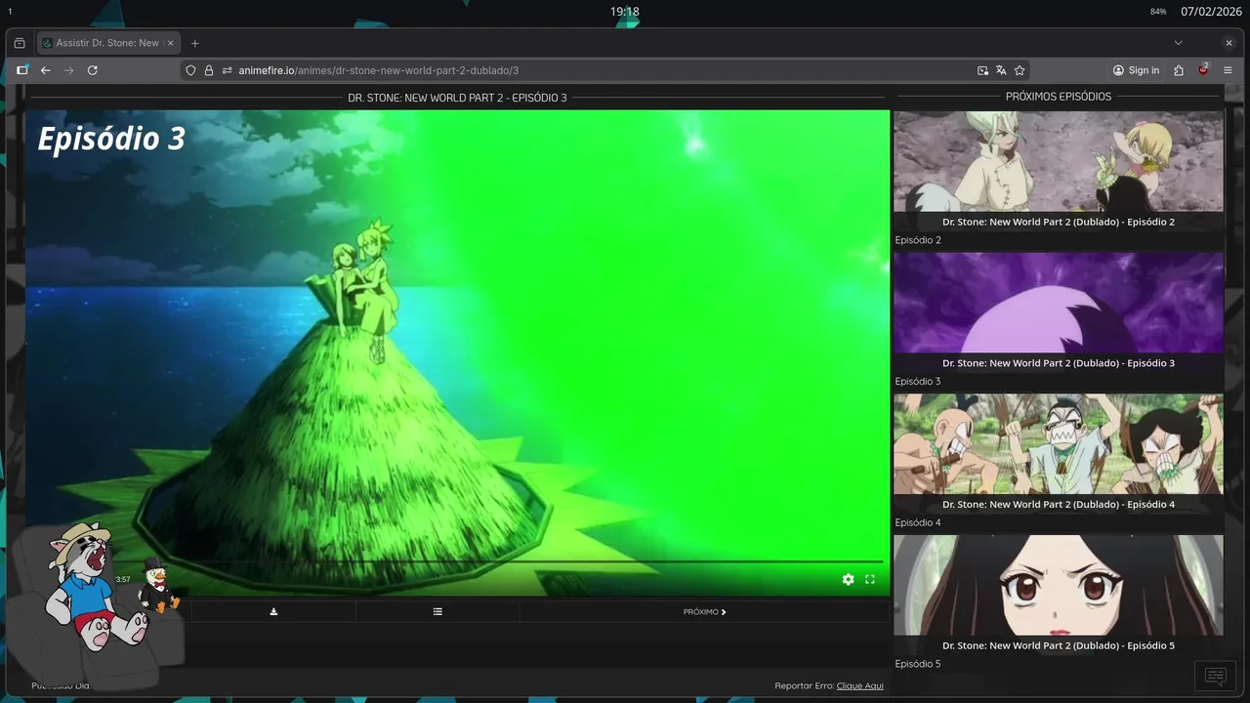Viewport: 1250px width, 703px height.
Task: Open the browser hamburger menu
Action: 1228,70
